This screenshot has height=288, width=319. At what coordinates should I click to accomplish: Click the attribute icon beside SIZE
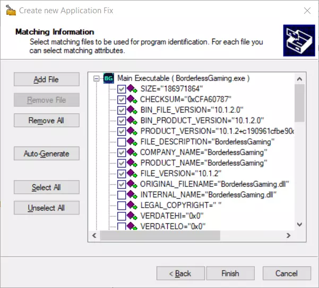pos(132,89)
